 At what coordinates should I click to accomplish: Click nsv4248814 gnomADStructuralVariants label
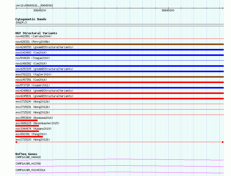(44, 91)
